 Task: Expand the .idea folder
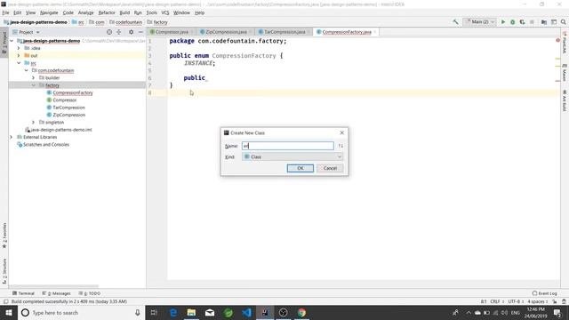click(x=19, y=48)
